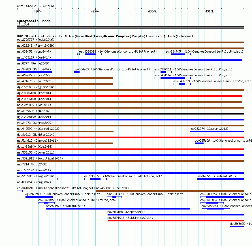The width and height of the screenshot is (252, 246).
Task: Click dgv1023n100 (Coe2014) label
Action: click(35, 146)
